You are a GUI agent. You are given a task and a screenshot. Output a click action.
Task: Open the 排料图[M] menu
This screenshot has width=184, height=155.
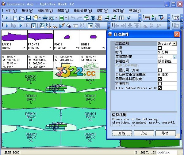point(45,11)
